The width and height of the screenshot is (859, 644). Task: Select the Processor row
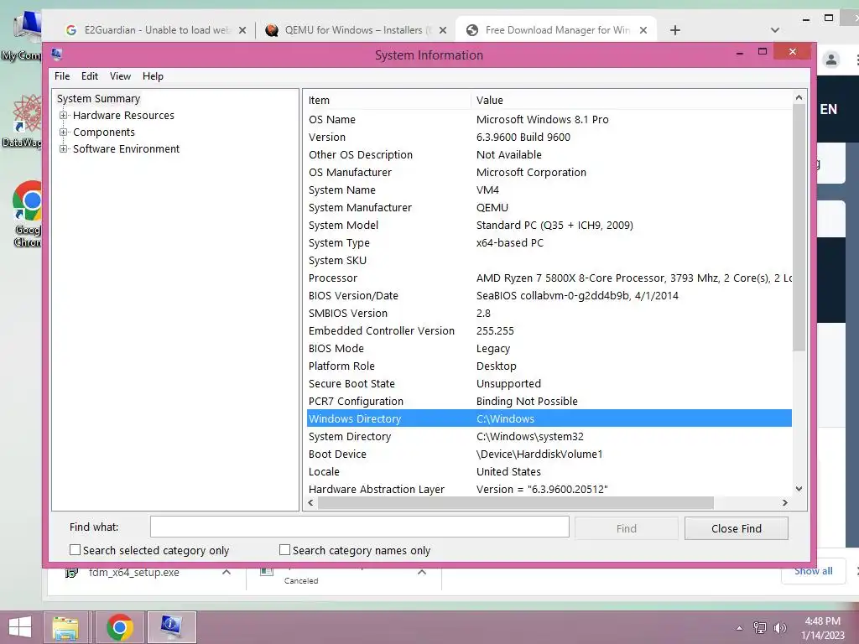tap(549, 278)
